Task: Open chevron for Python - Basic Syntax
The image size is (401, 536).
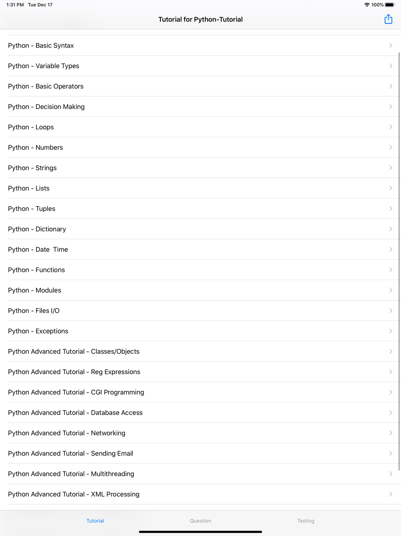Action: [x=391, y=45]
